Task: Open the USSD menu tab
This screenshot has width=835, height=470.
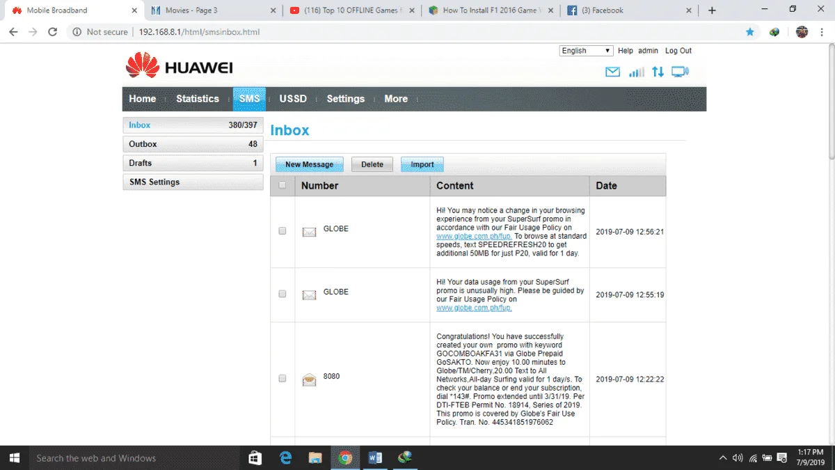Action: [293, 99]
